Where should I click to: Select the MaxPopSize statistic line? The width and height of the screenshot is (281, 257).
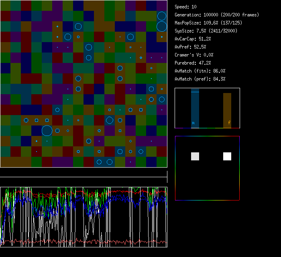tap(206, 23)
